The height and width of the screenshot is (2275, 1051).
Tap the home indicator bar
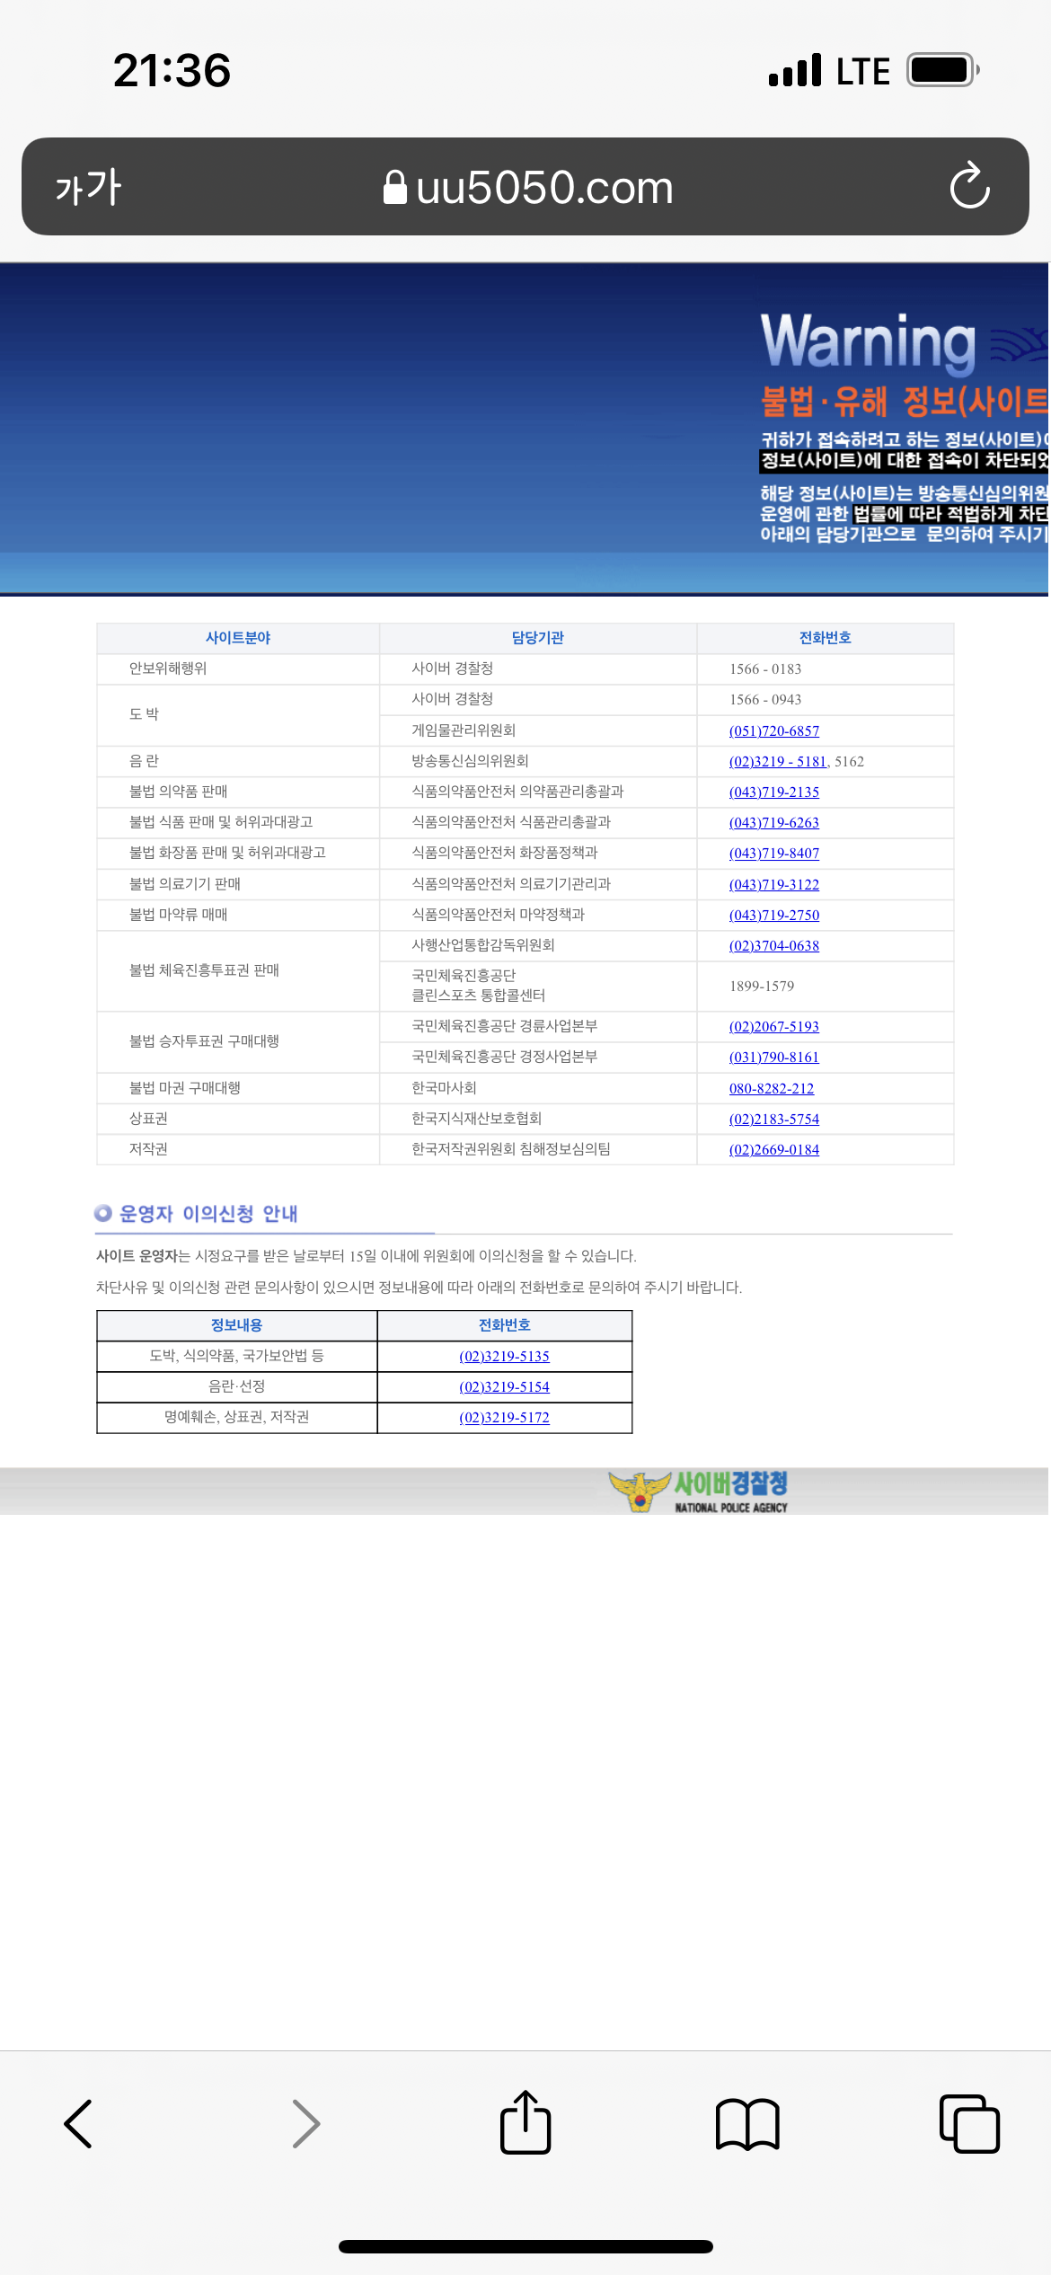pos(525,2246)
